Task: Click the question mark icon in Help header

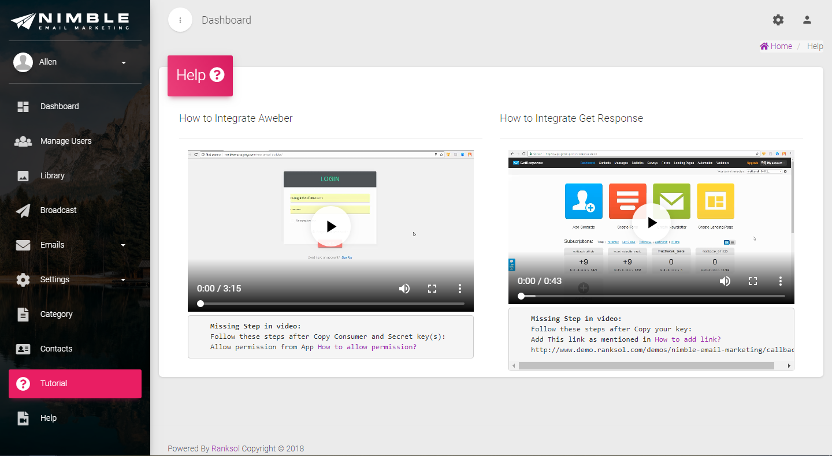Action: tap(217, 74)
